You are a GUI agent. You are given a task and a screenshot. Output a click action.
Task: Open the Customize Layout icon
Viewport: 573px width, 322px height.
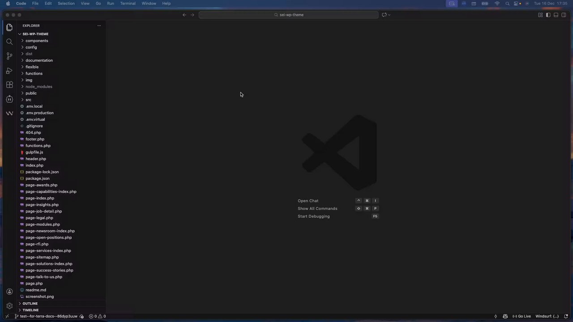click(540, 15)
